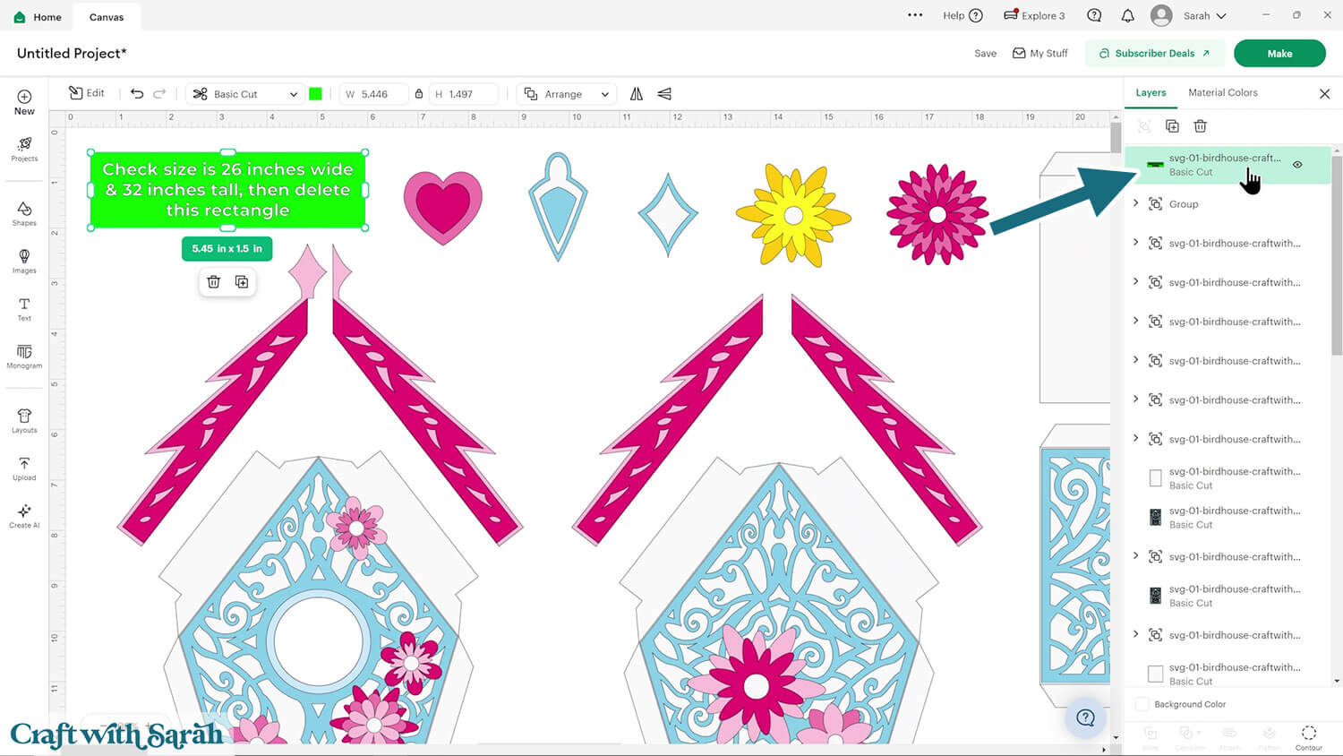The height and width of the screenshot is (756, 1343).
Task: Click the Flatten tool
Action: 1269,737
